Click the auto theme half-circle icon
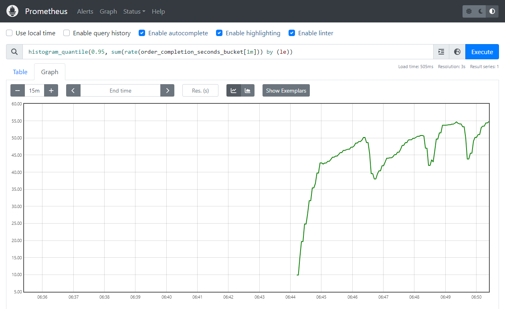 (492, 11)
